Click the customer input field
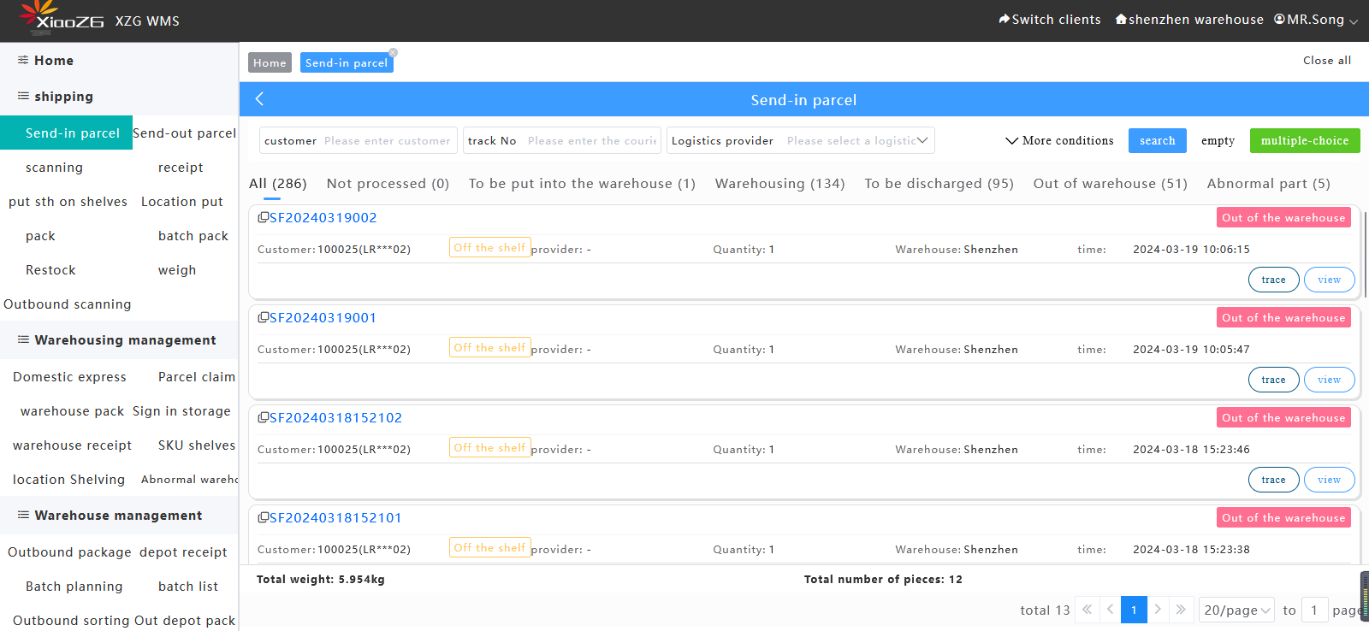This screenshot has height=631, width=1369. [387, 141]
